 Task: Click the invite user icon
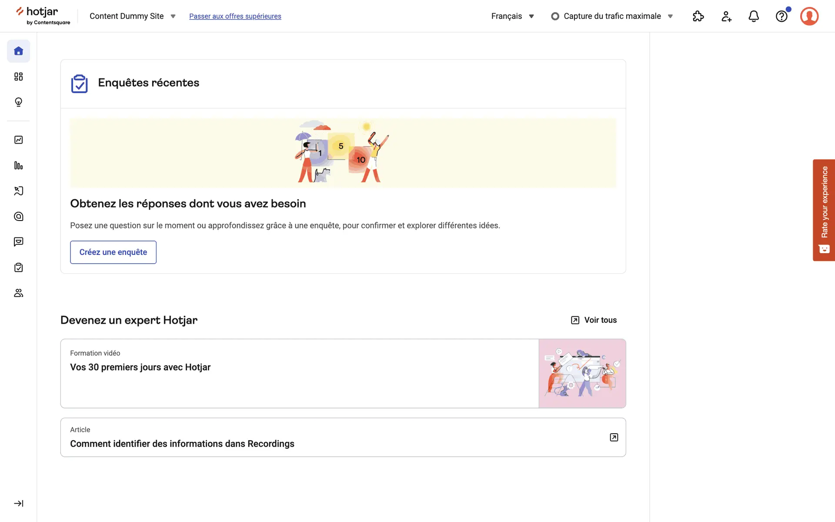click(726, 16)
